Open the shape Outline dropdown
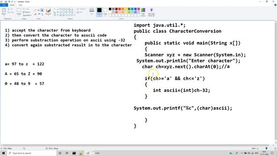The height and width of the screenshot is (156, 277). (81, 9)
